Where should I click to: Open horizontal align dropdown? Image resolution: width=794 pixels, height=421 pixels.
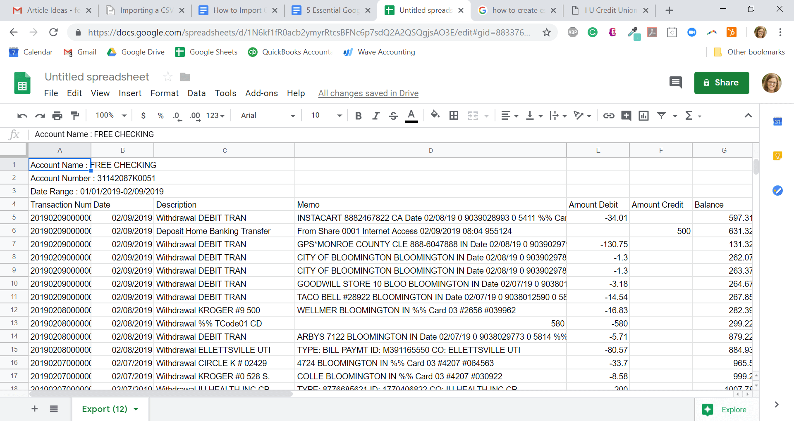pyautogui.click(x=509, y=116)
